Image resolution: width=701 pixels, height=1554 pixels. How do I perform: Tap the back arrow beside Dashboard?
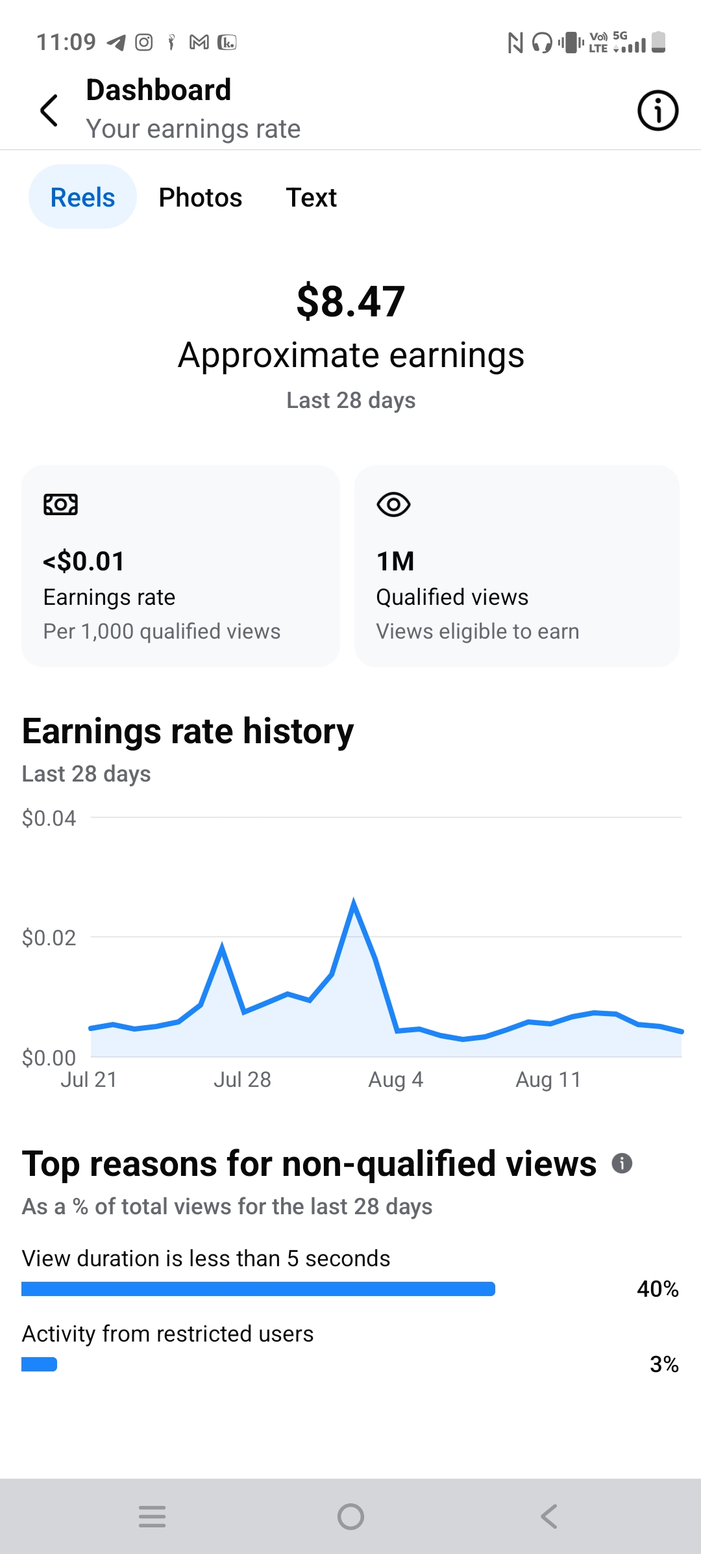pyautogui.click(x=49, y=110)
